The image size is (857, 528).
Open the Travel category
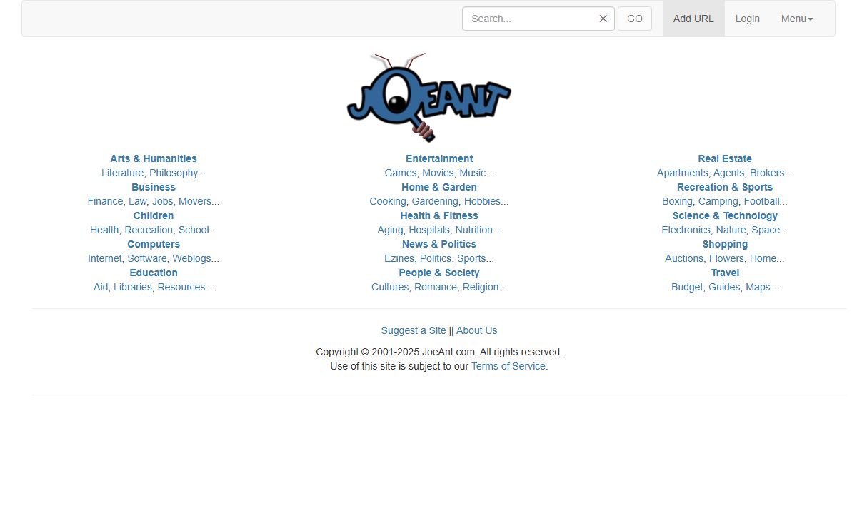(725, 273)
